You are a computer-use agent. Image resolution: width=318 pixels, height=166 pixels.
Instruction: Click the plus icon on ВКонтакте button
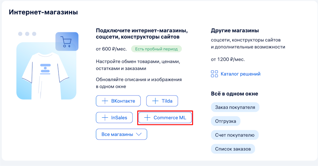coord(105,101)
